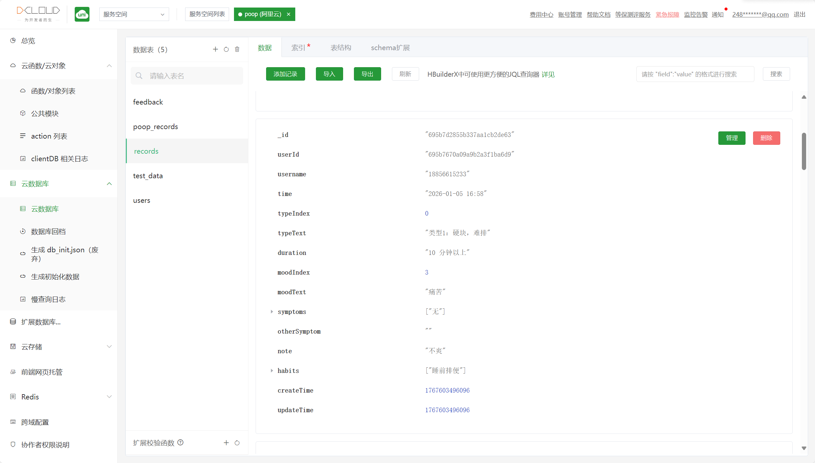
Task: Click the field:value search input box
Action: (695, 74)
